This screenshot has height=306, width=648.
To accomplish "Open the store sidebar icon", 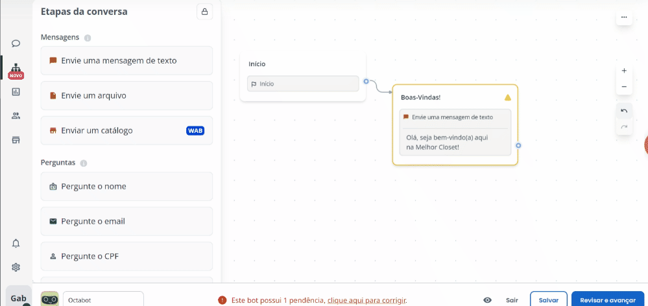I will [16, 140].
